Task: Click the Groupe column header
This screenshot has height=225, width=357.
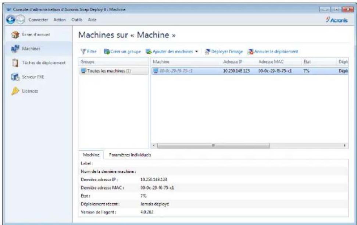Action: (113, 62)
